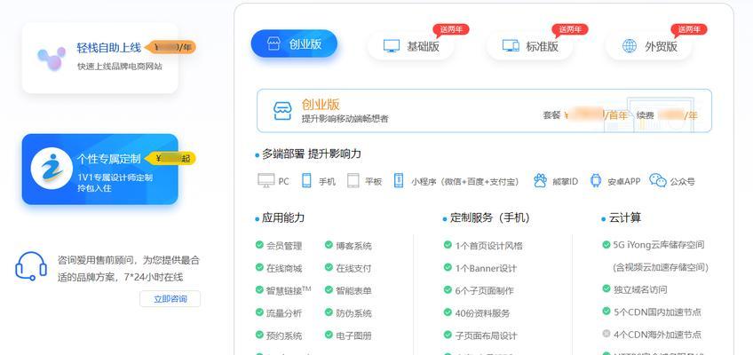Click the 平板 tablet icon
The image size is (753, 355).
pos(353,180)
